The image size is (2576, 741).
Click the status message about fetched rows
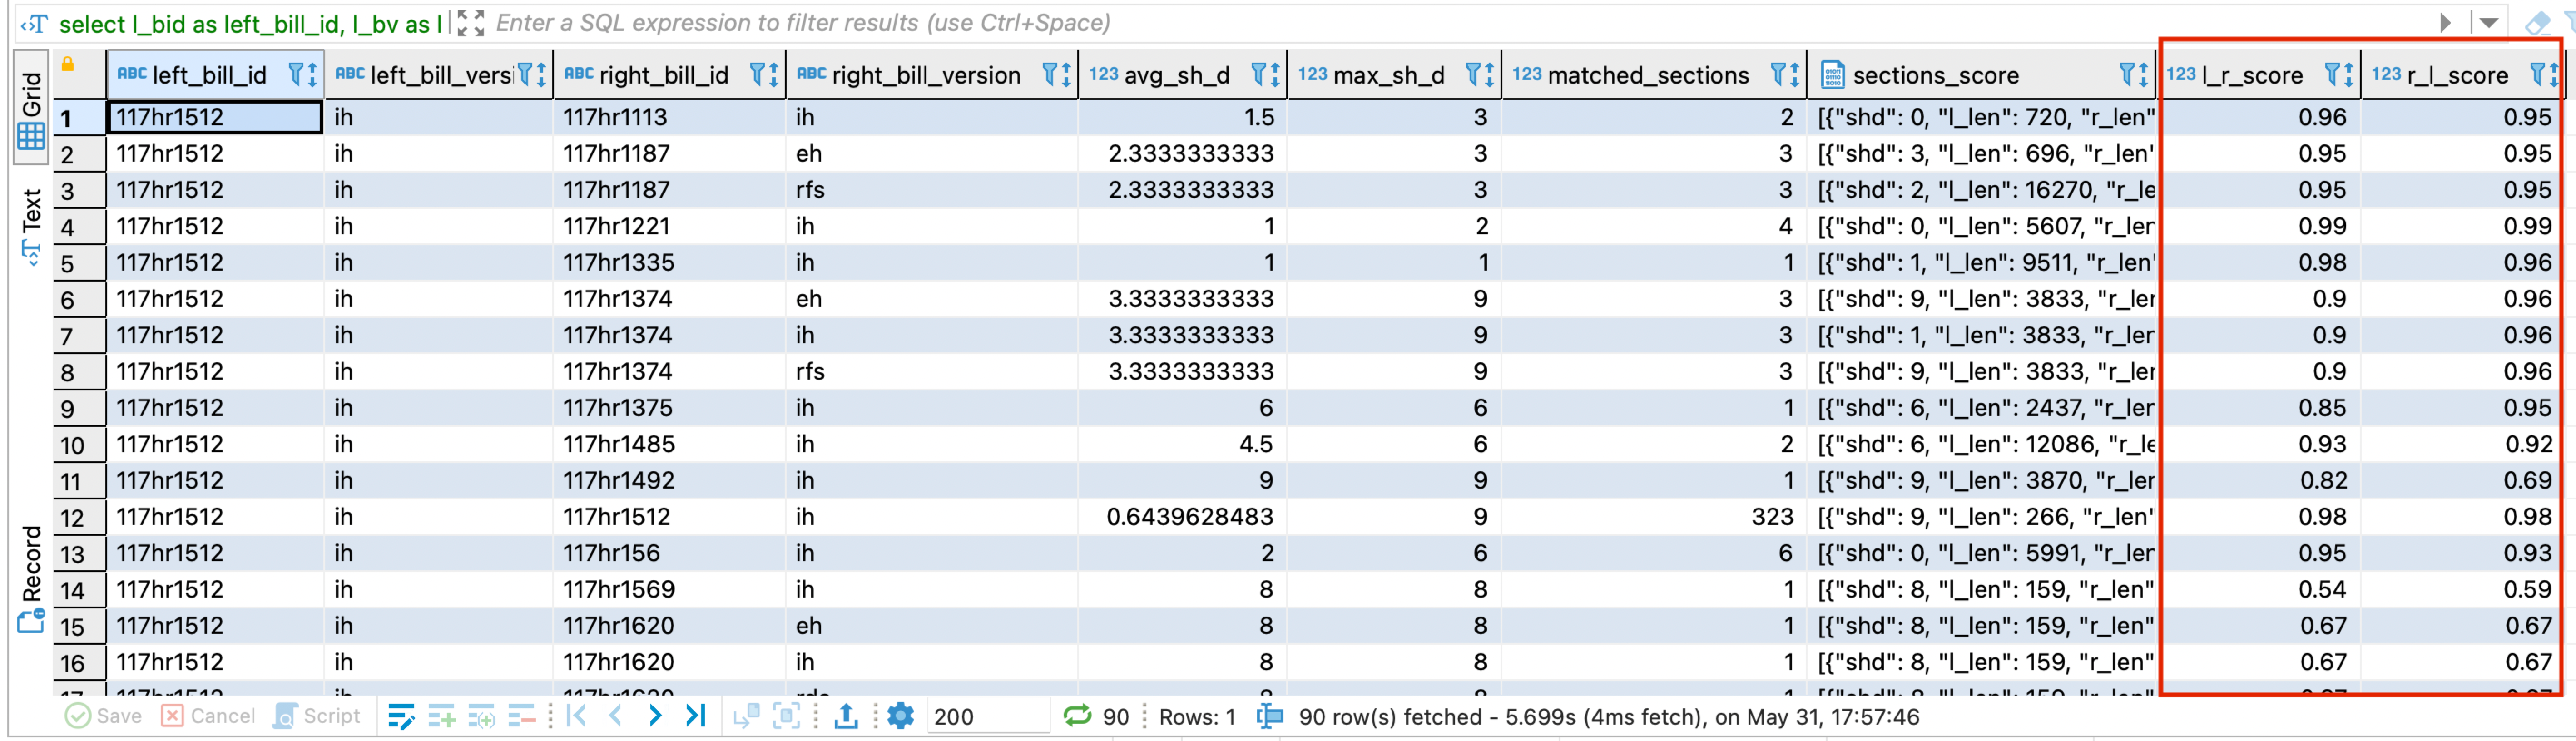coord(1608,717)
